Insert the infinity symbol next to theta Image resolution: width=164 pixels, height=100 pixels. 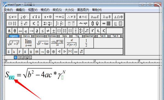click(20, 31)
